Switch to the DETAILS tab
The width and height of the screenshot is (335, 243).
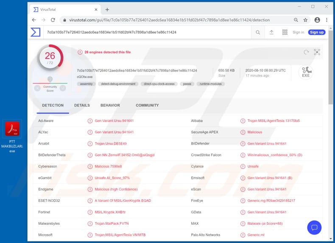pos(82,105)
